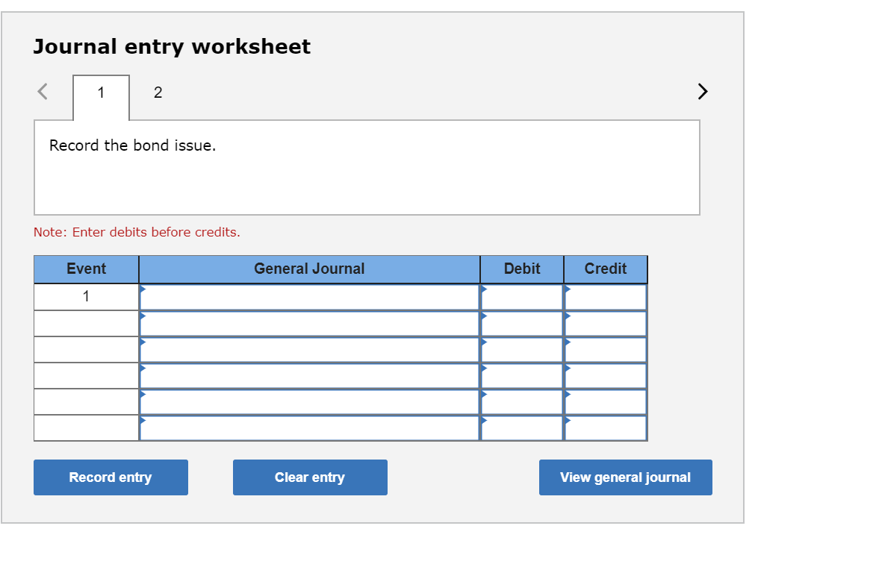Click the Debit field in the second row

pos(521,322)
